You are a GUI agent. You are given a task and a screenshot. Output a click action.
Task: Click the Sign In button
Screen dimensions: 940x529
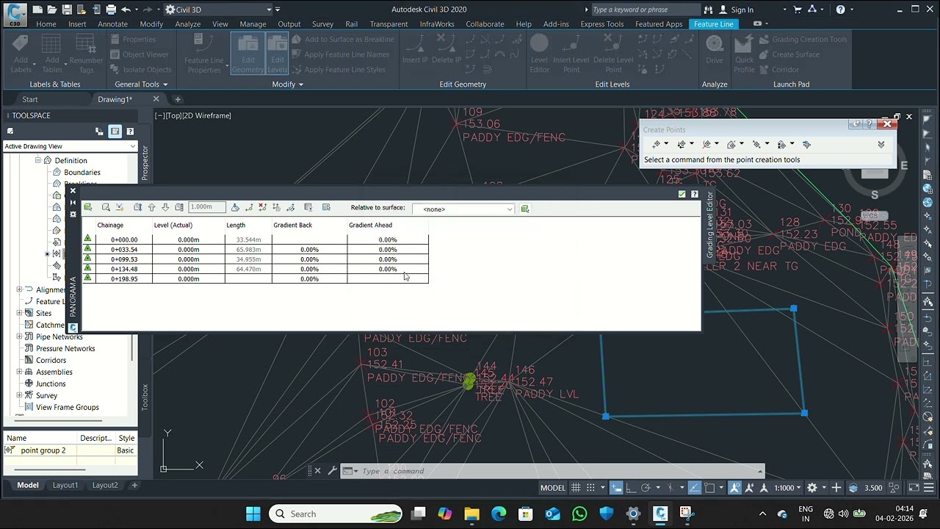point(736,10)
